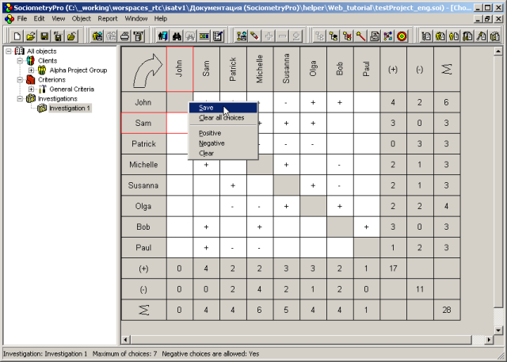The height and width of the screenshot is (362, 507).
Task: Click the Michelle row header
Action: click(x=143, y=164)
